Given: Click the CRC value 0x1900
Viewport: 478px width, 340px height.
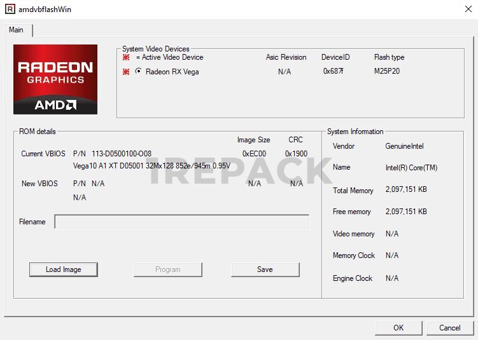Looking at the screenshot, I should pos(296,154).
